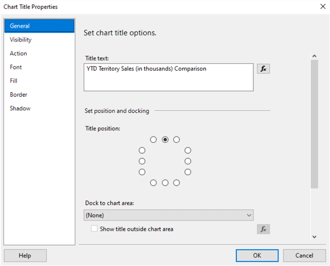330x266 pixels.
Task: Open expression editor for Title text
Action: click(263, 69)
